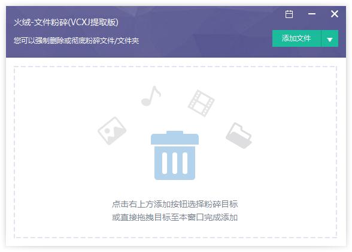Minimize the 文件粉碎 window
This screenshot has height=252, width=352.
pos(312,14)
